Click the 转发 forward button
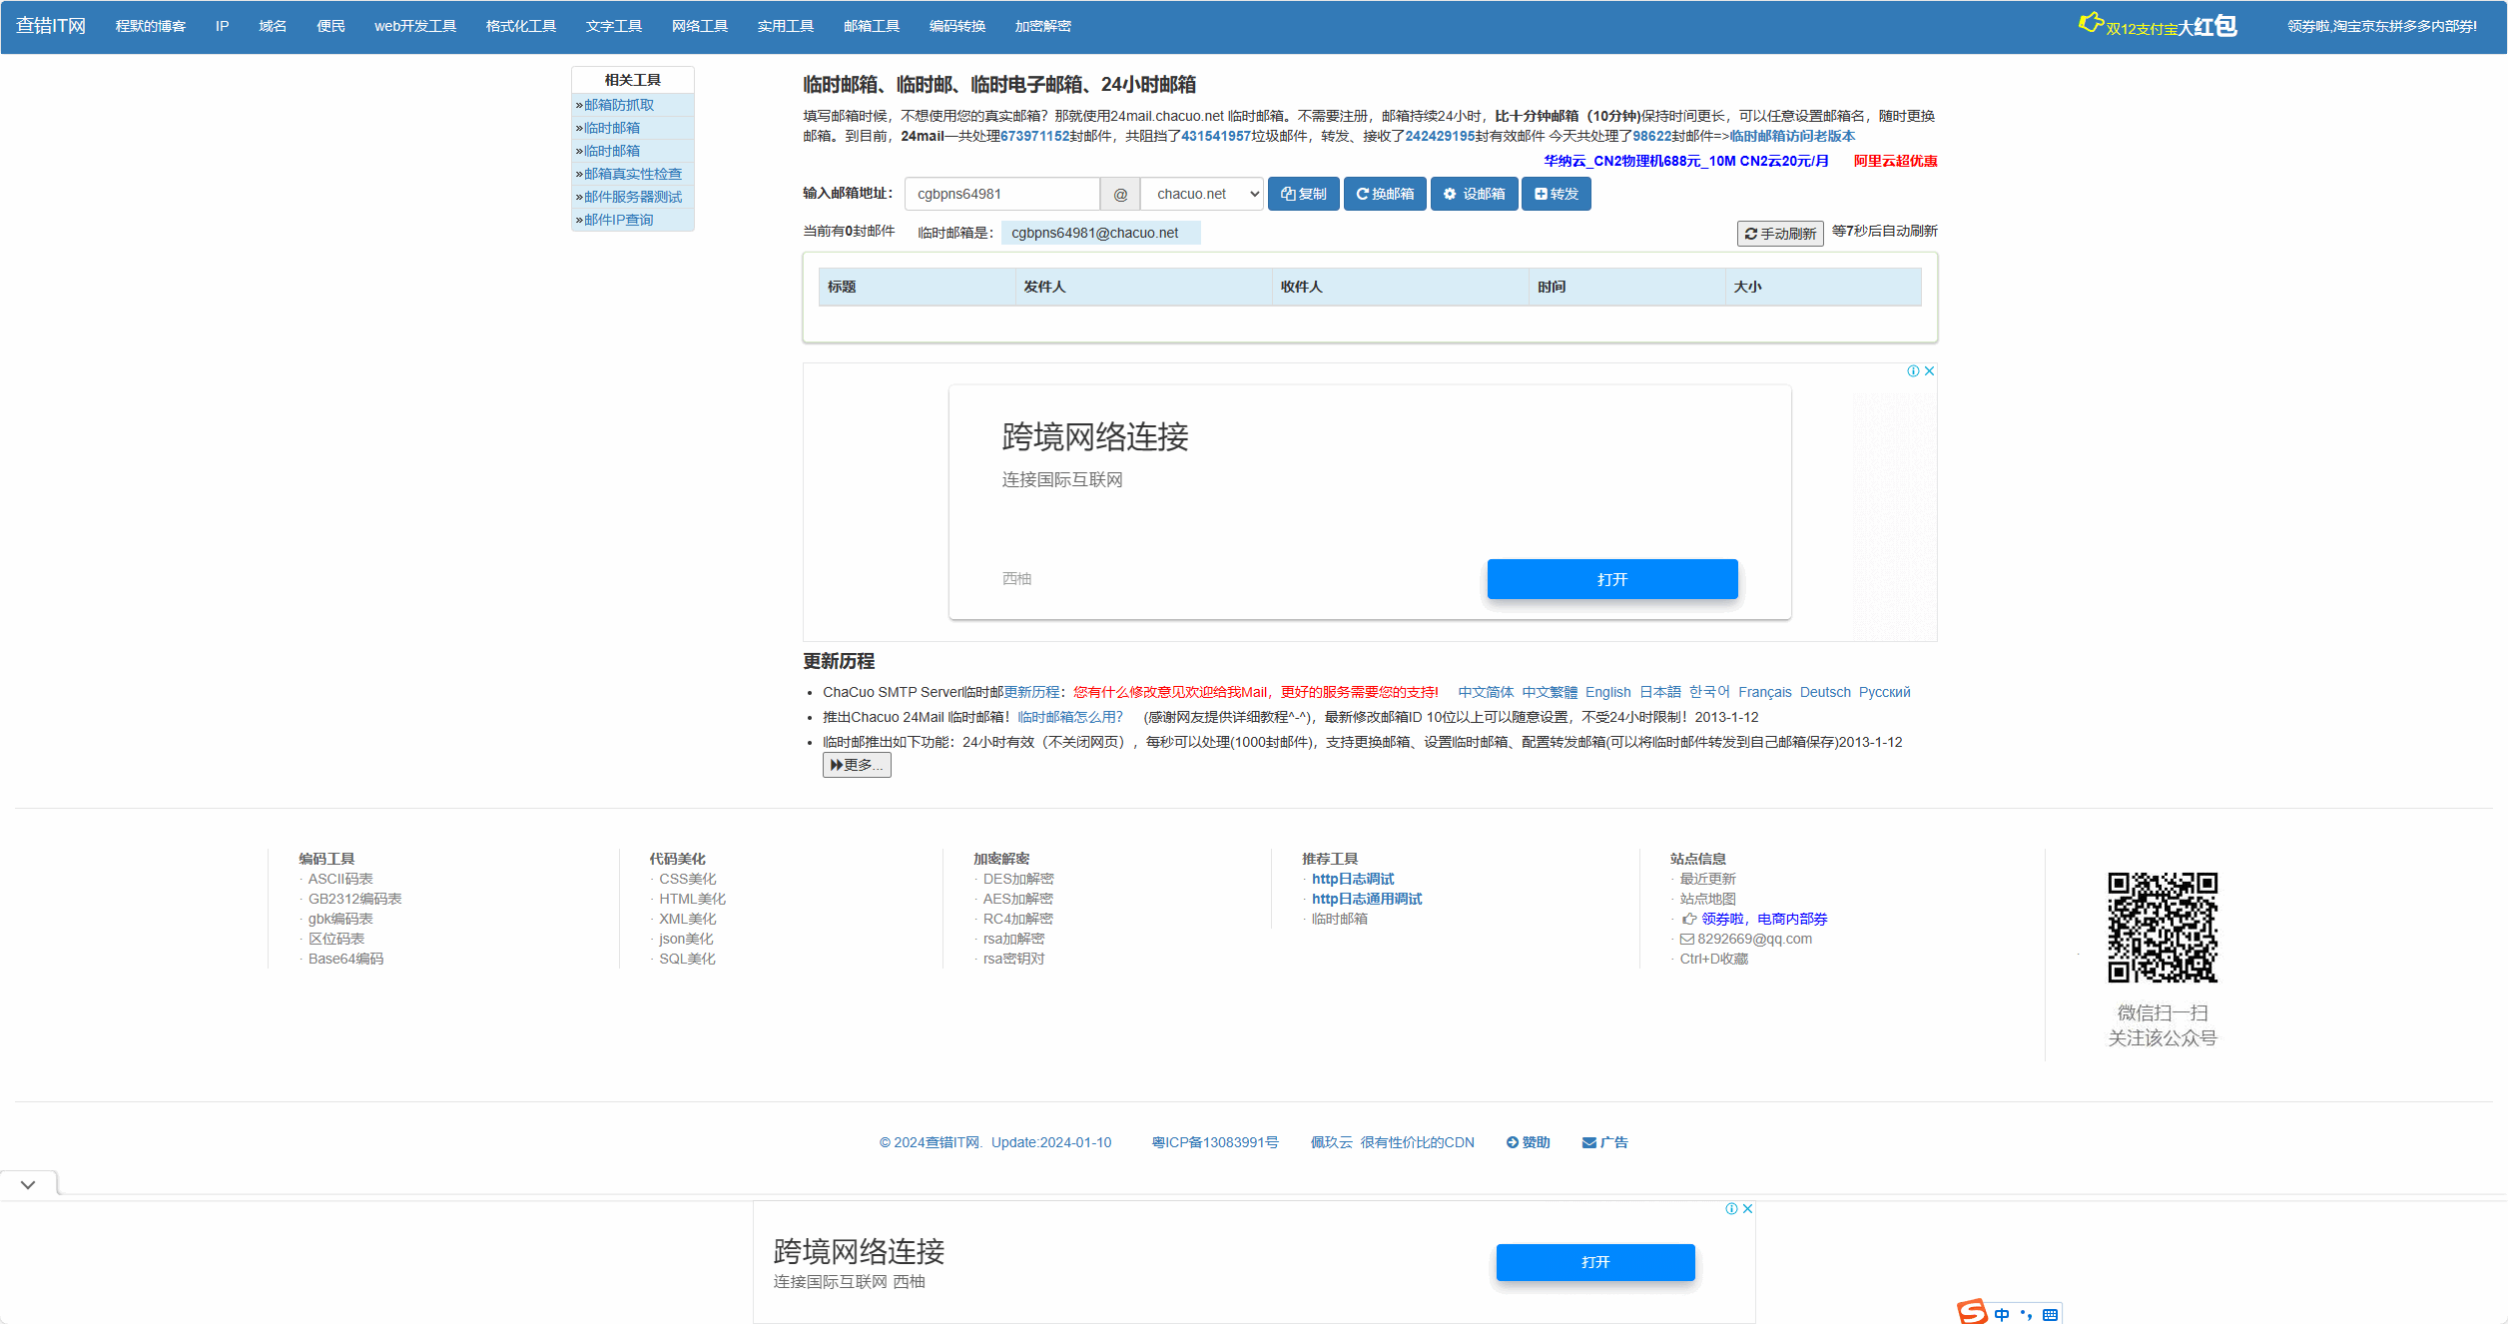Image resolution: width=2508 pixels, height=1324 pixels. 1556,194
